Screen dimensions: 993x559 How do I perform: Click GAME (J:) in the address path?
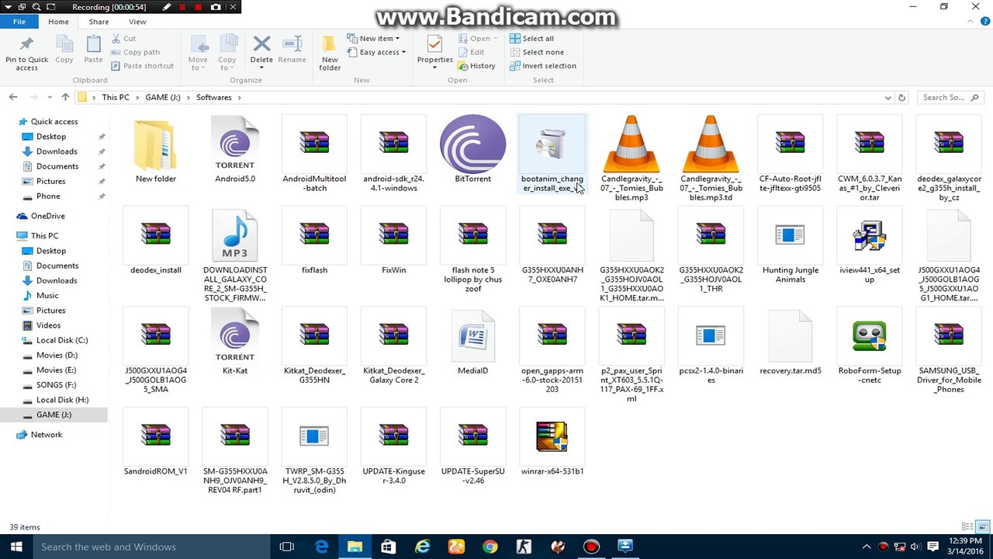click(x=163, y=97)
